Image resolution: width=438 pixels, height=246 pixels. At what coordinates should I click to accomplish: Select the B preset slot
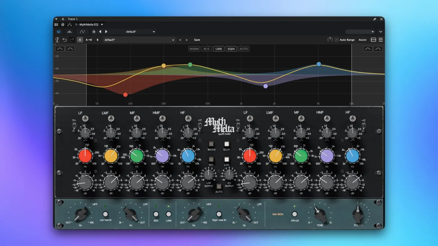coord(98,40)
